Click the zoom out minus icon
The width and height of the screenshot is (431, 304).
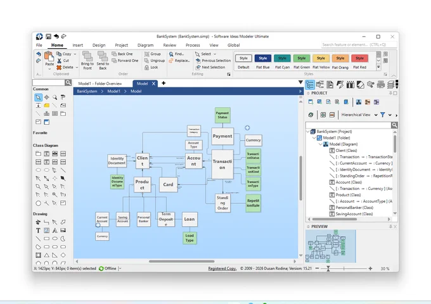pos(317,269)
